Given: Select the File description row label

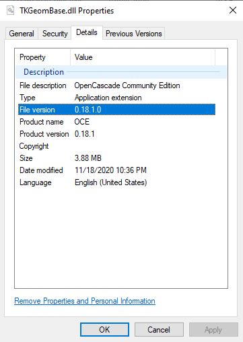Looking at the screenshot, I should coord(43,85).
